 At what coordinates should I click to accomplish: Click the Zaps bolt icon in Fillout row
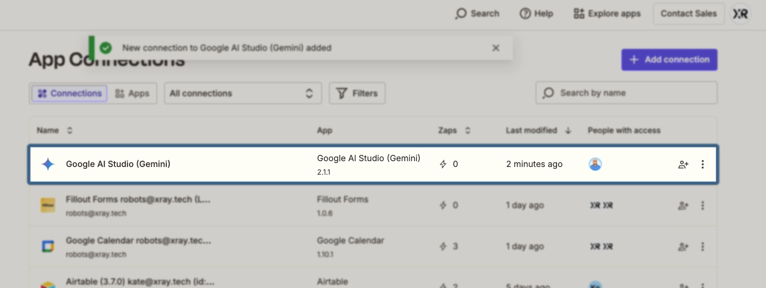[x=443, y=205]
